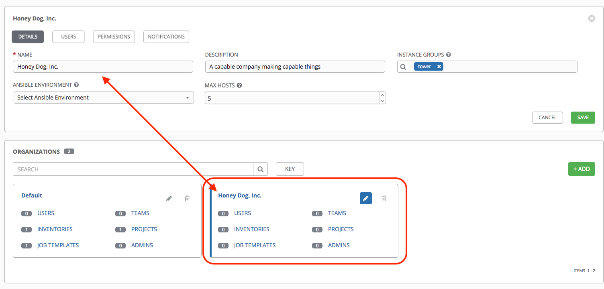Open the Permissions tab
604x289 pixels.
click(x=114, y=37)
